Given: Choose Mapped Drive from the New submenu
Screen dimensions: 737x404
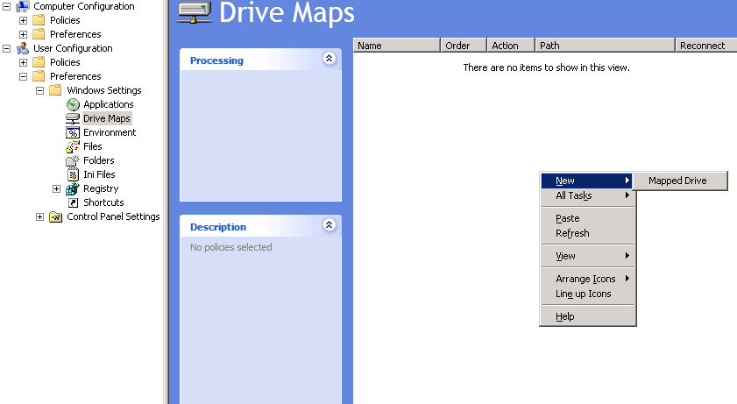Looking at the screenshot, I should tap(677, 181).
